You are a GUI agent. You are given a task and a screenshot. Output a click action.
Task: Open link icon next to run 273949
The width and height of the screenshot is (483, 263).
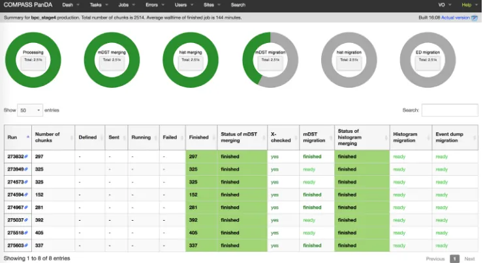click(x=26, y=169)
